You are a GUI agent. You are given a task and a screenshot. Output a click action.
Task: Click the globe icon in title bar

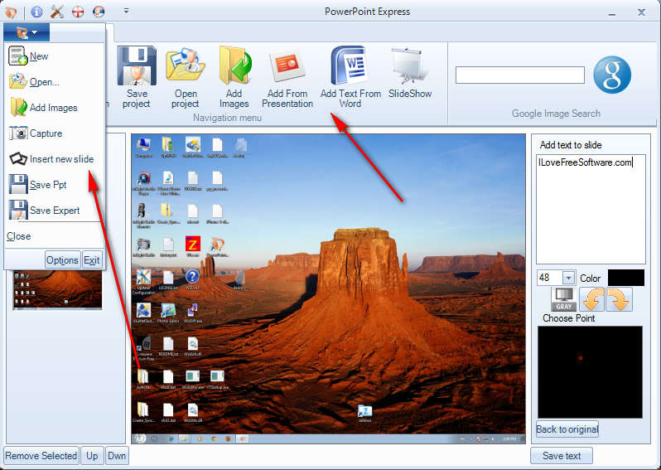[x=99, y=12]
